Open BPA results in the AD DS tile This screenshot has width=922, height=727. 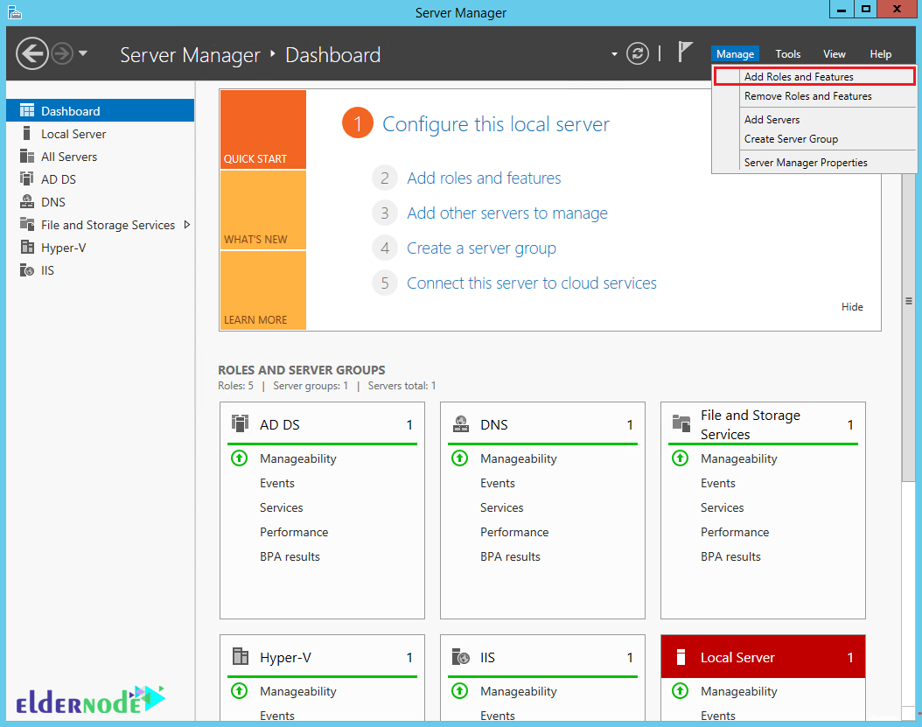tap(290, 556)
